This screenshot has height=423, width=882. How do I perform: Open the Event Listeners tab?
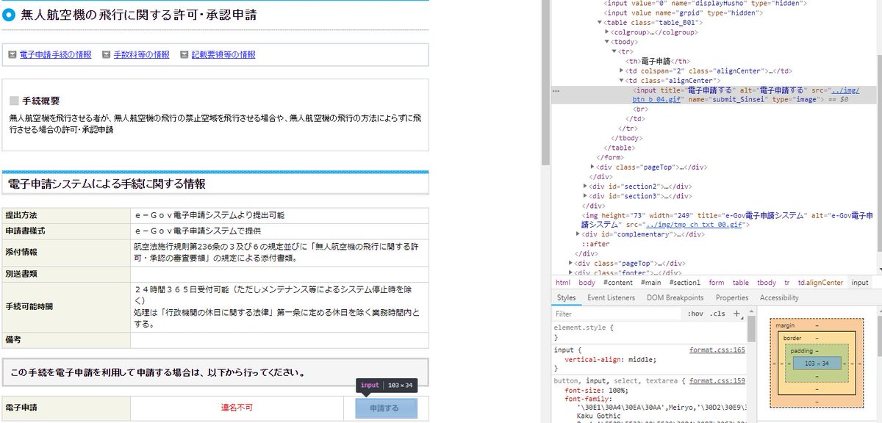(611, 298)
